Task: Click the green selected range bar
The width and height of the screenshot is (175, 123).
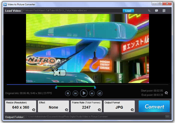Action: click(x=75, y=86)
